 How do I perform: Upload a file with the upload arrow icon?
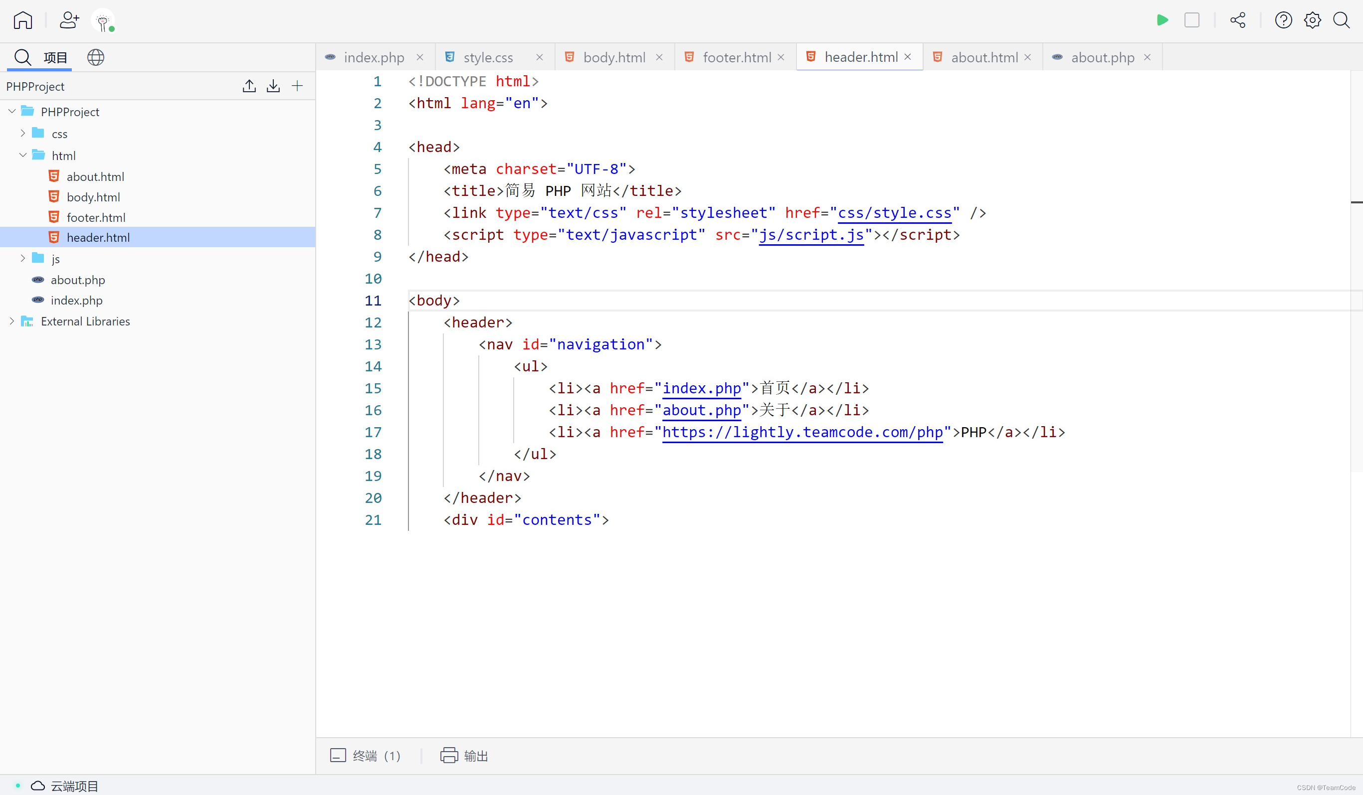tap(249, 86)
